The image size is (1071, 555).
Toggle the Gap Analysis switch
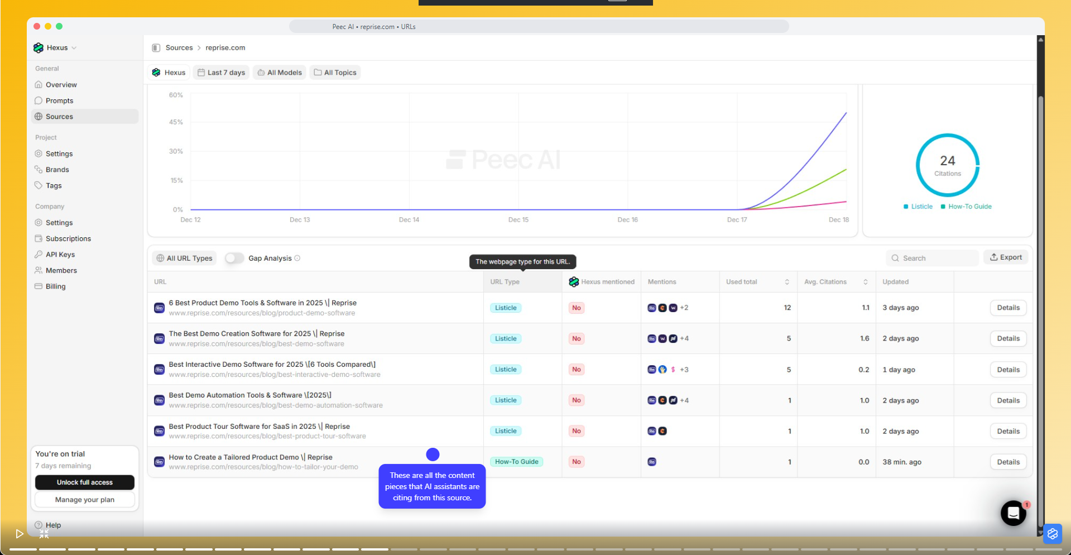[x=234, y=258]
